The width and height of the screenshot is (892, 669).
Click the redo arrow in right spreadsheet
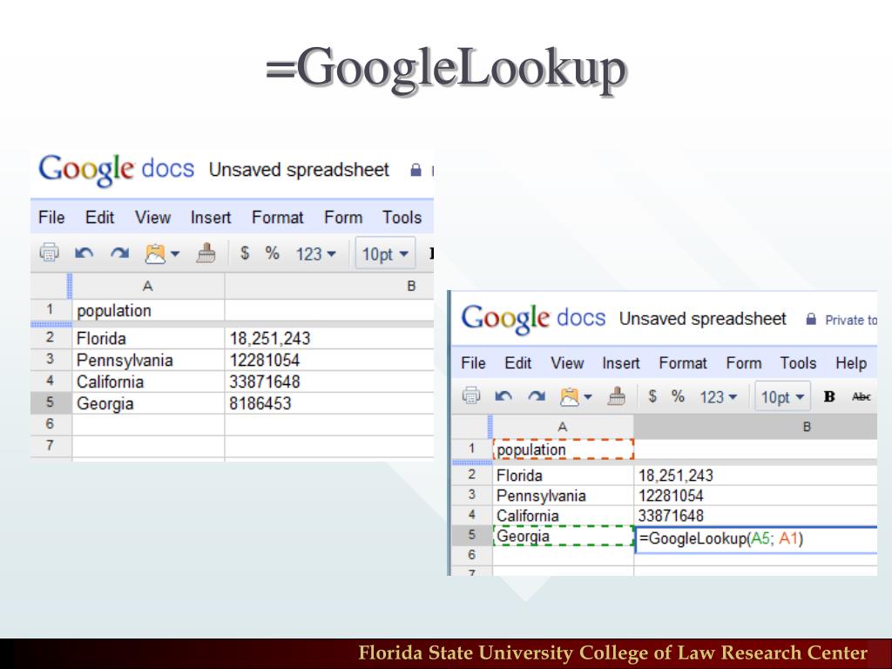coord(537,396)
